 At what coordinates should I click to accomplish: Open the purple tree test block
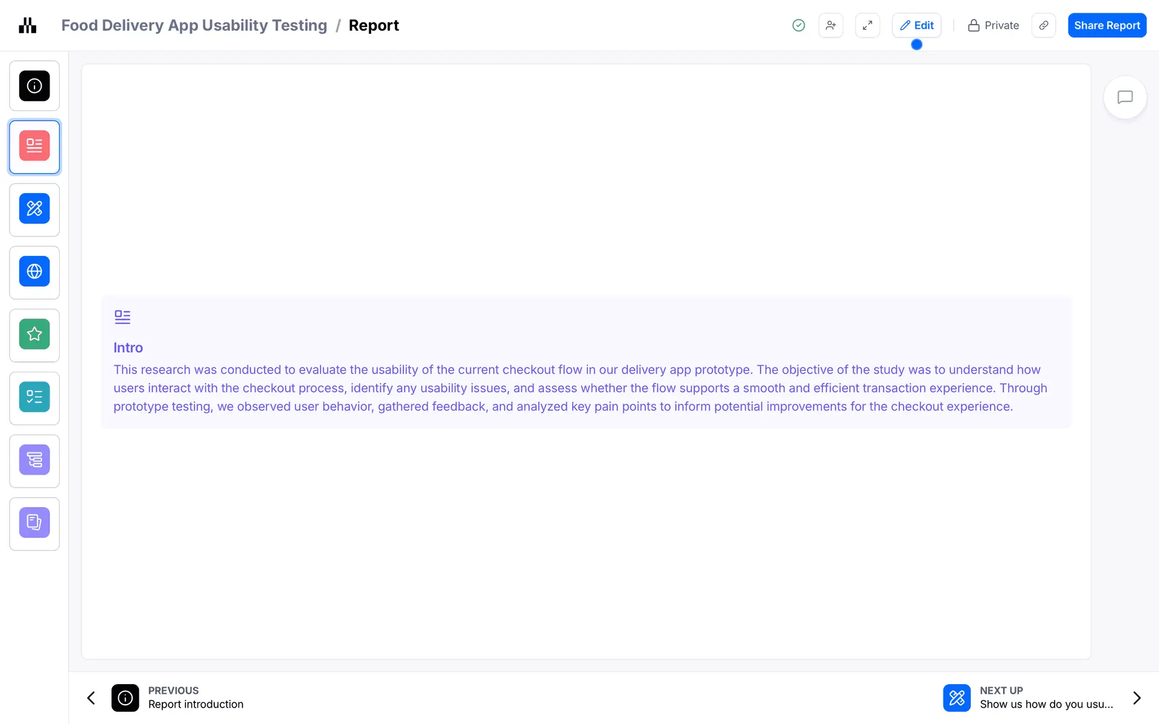click(x=34, y=460)
